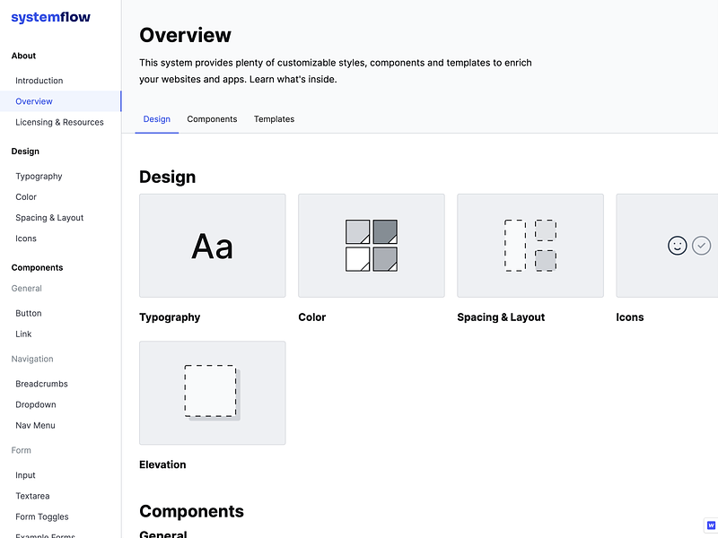Click the checkmark circle icon in Icons card
Viewport: 718px width, 538px height.
tap(701, 246)
